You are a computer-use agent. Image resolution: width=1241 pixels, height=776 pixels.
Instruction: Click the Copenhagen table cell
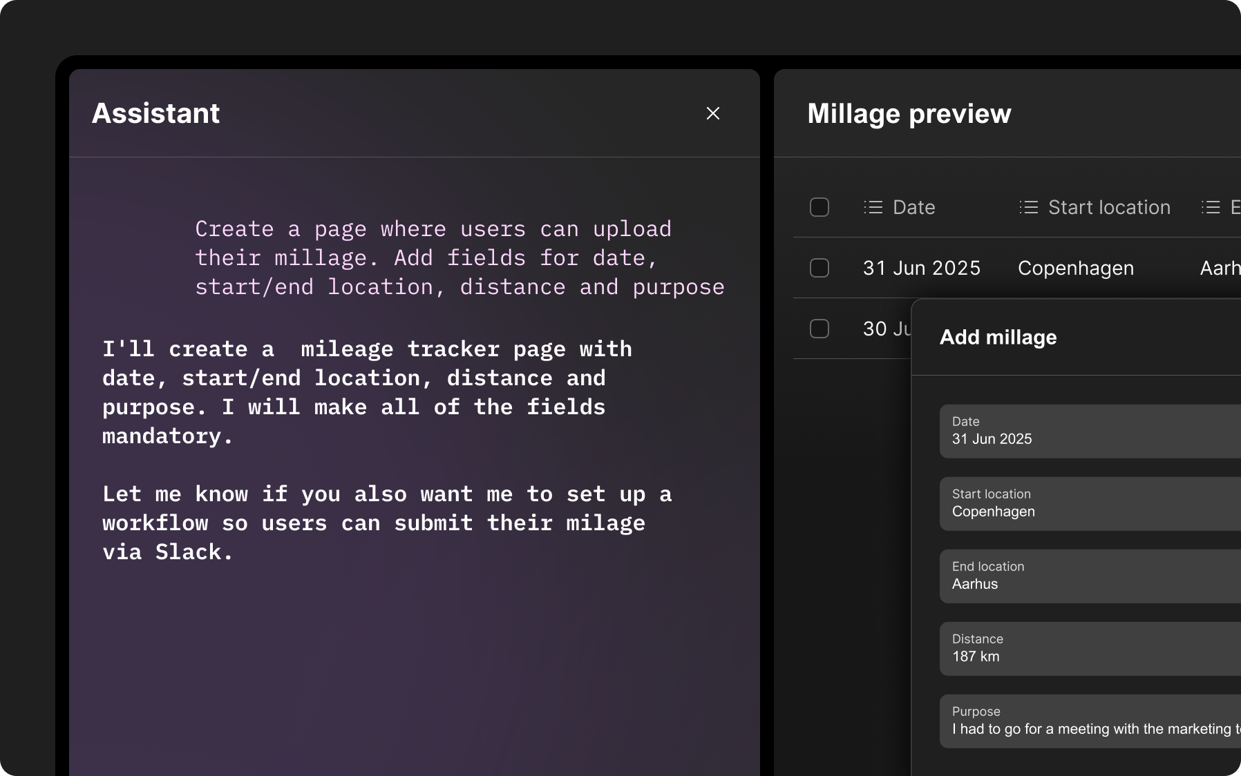tap(1076, 268)
